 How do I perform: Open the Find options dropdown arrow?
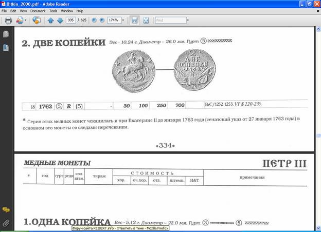point(188,20)
